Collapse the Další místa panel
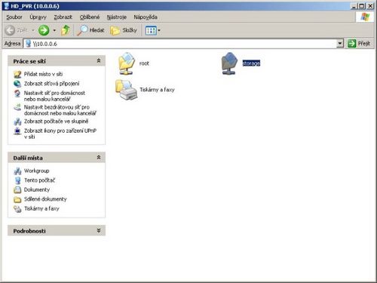 click(99, 158)
